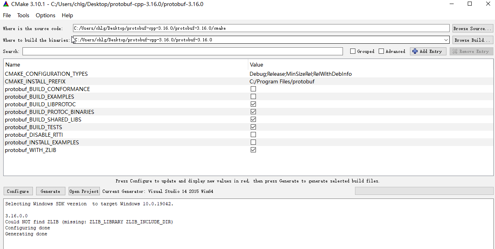Click the Browse Build button
This screenshot has height=249, width=495.
point(473,40)
